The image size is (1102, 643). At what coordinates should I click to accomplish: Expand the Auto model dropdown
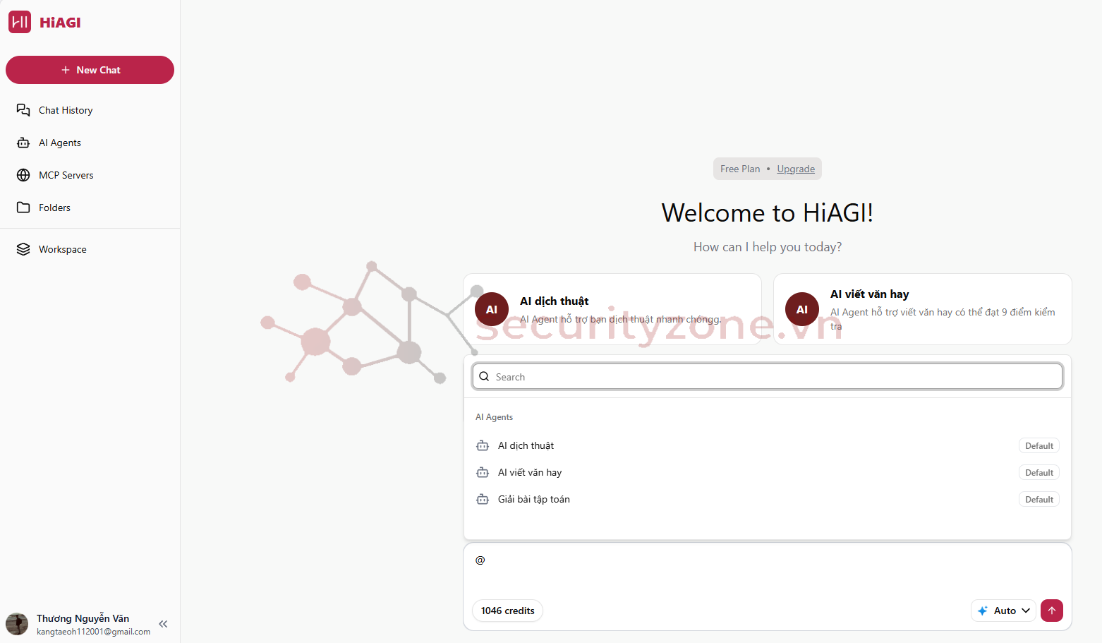tap(1003, 611)
